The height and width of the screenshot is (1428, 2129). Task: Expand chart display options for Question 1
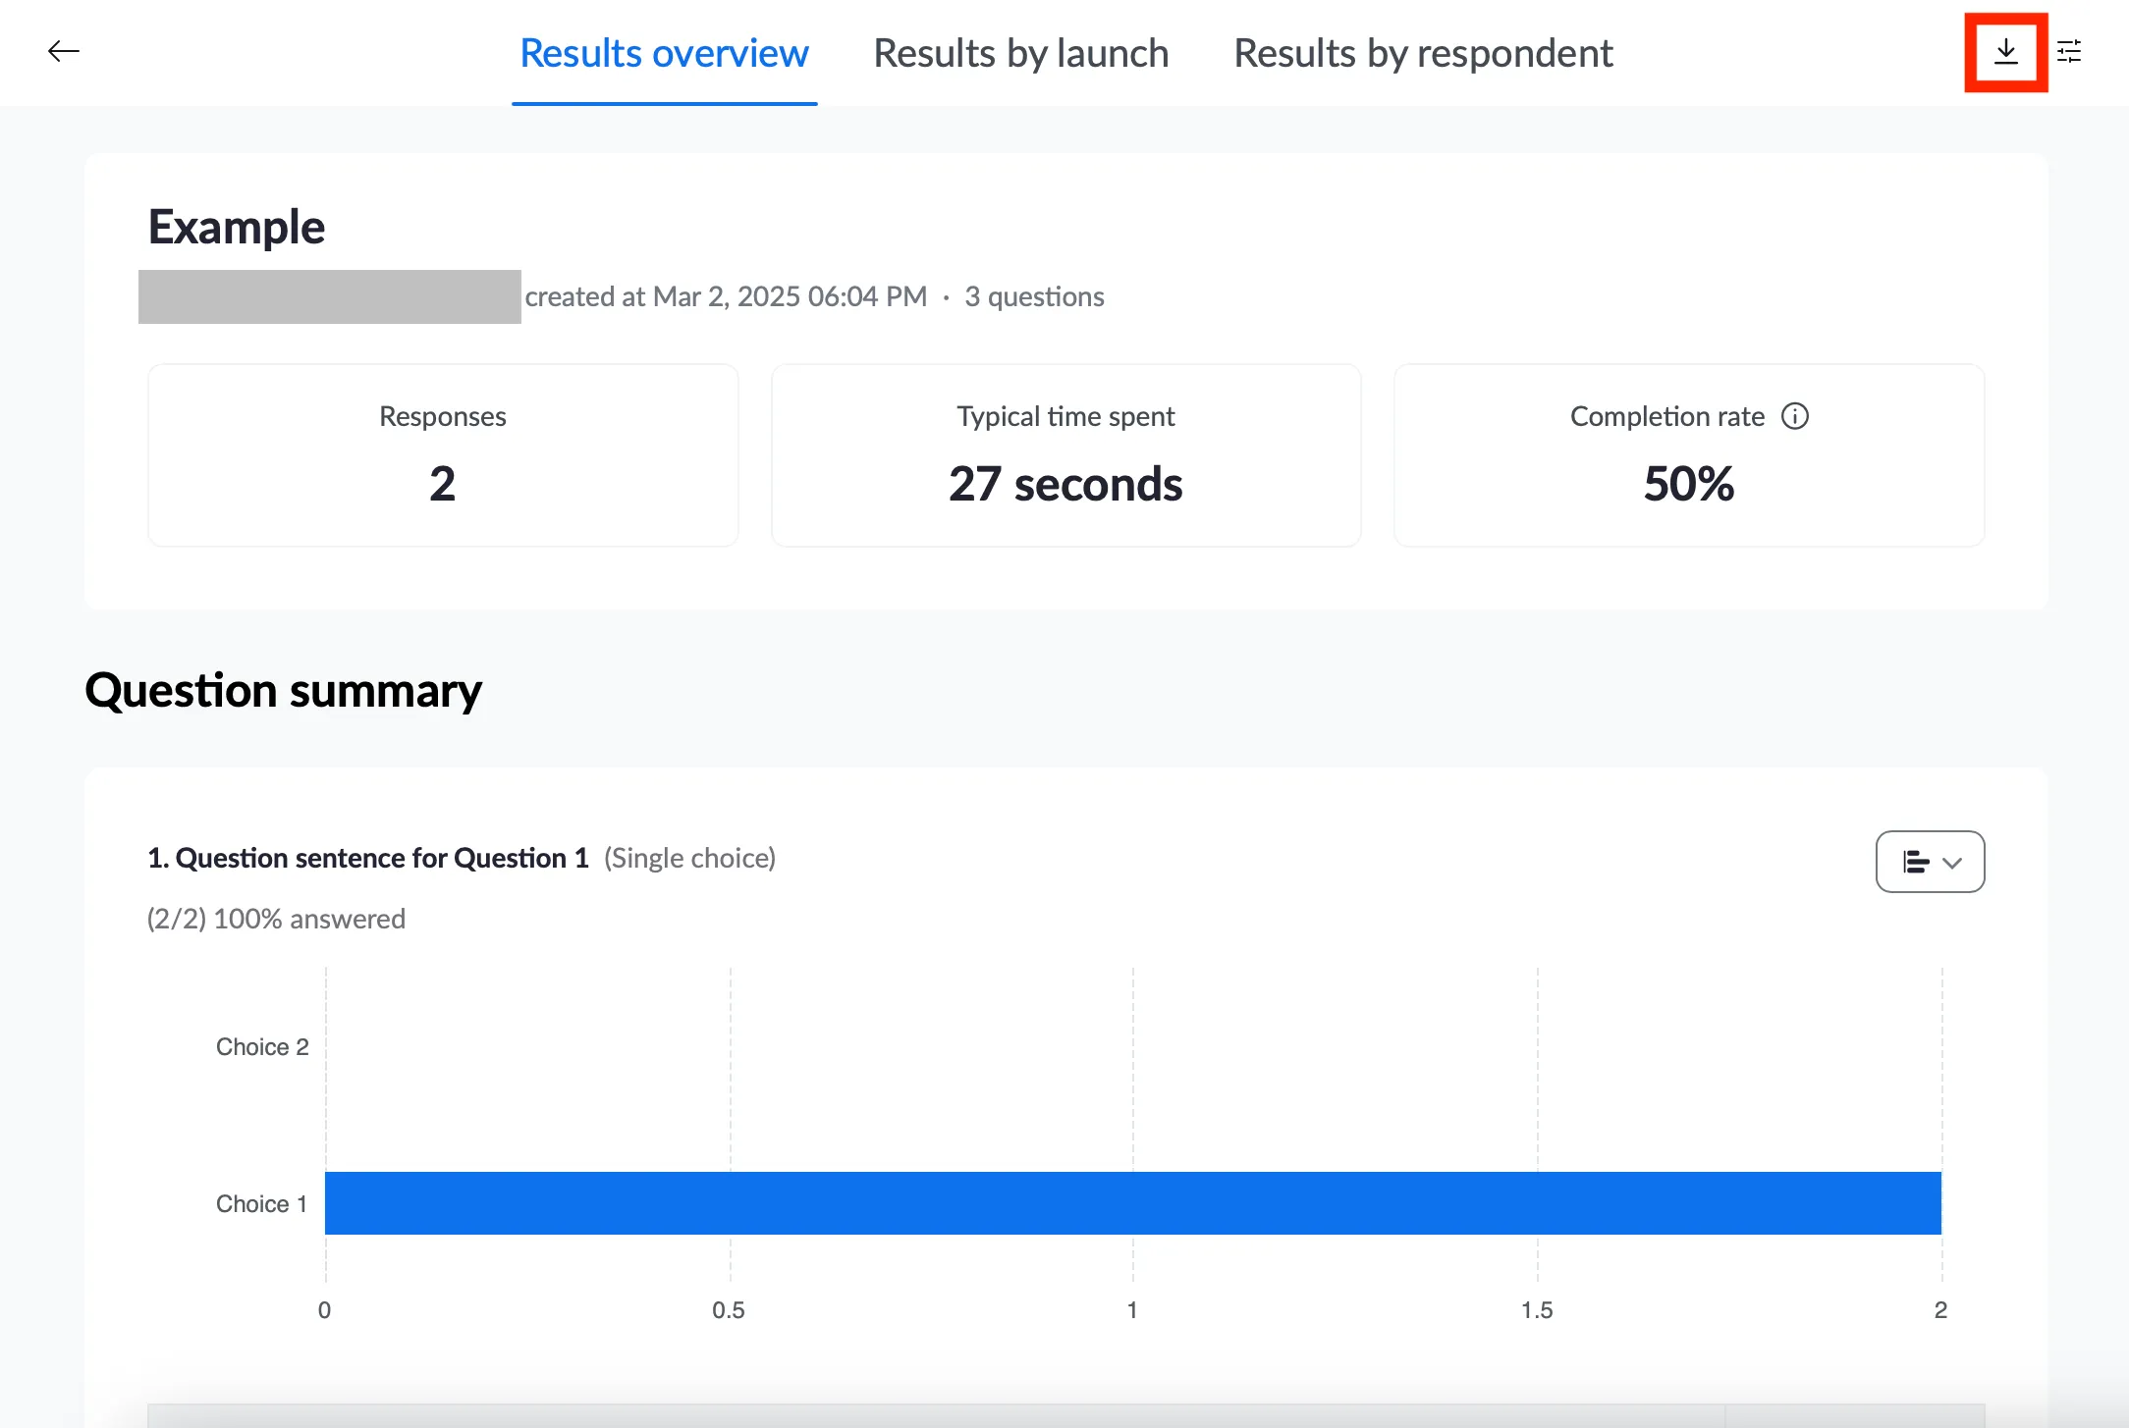(1929, 862)
